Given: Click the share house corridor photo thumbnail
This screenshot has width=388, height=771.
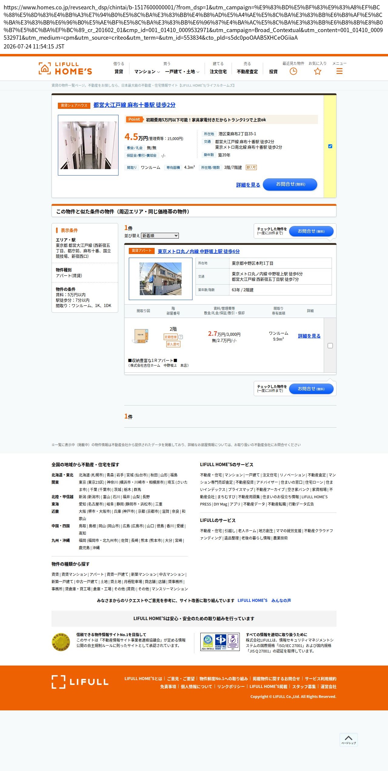Looking at the screenshot, I should pyautogui.click(x=88, y=145).
